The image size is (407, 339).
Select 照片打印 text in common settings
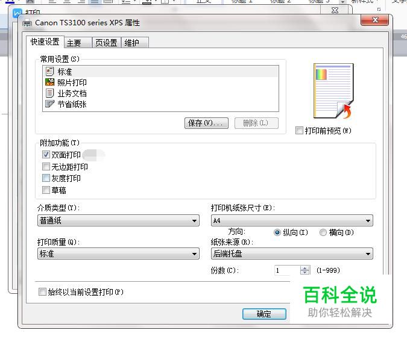[72, 82]
